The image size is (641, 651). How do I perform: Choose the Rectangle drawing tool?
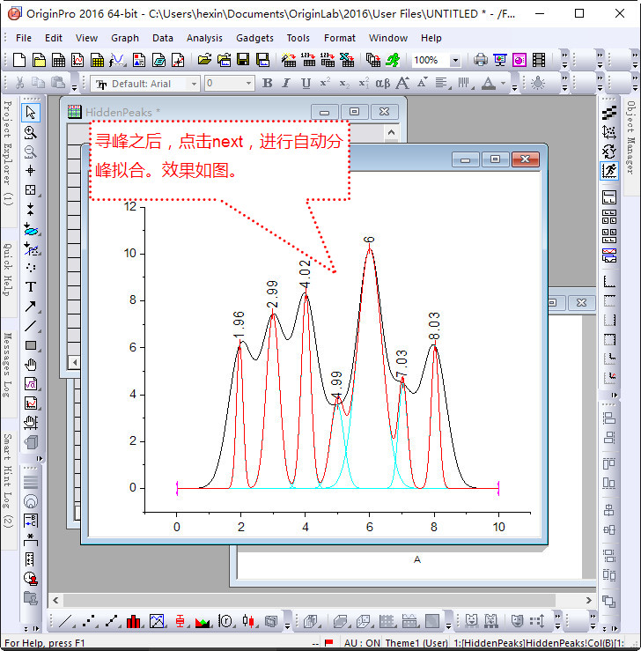pos(31,345)
